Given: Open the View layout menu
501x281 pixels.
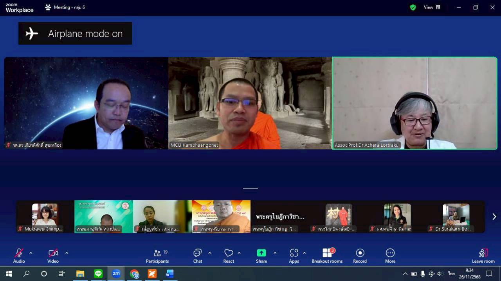Looking at the screenshot, I should click(x=432, y=7).
